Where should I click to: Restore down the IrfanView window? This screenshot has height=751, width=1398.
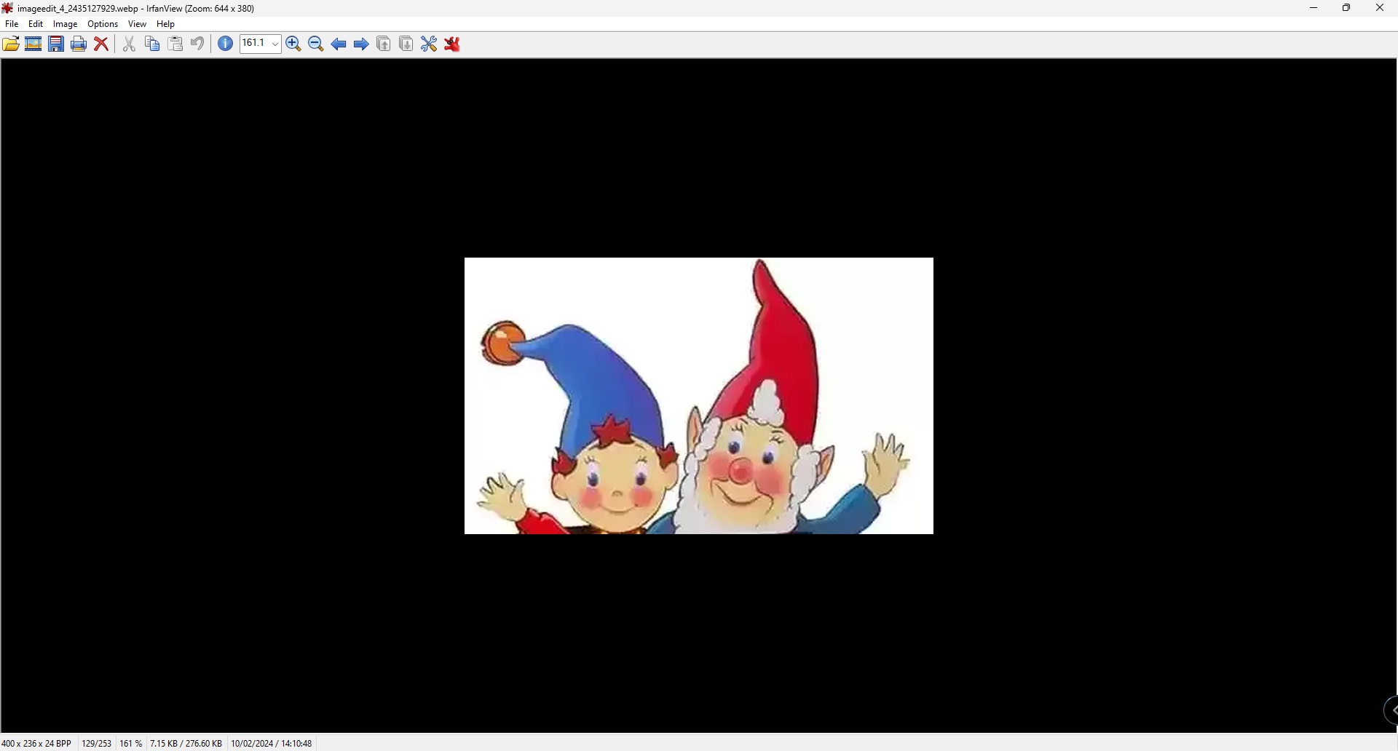(x=1347, y=8)
